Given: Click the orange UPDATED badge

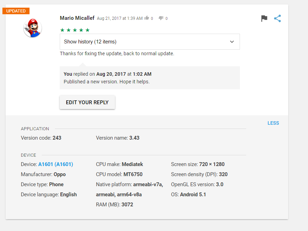Looking at the screenshot, I should coord(16,11).
